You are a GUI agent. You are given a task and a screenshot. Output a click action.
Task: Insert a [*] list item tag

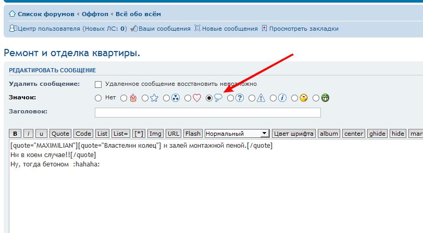coord(139,134)
